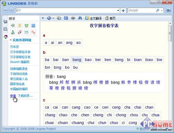This screenshot has height=133, width=174.
Task: Select the pinyin syllable 'bu'
Action: [x=76, y=67]
